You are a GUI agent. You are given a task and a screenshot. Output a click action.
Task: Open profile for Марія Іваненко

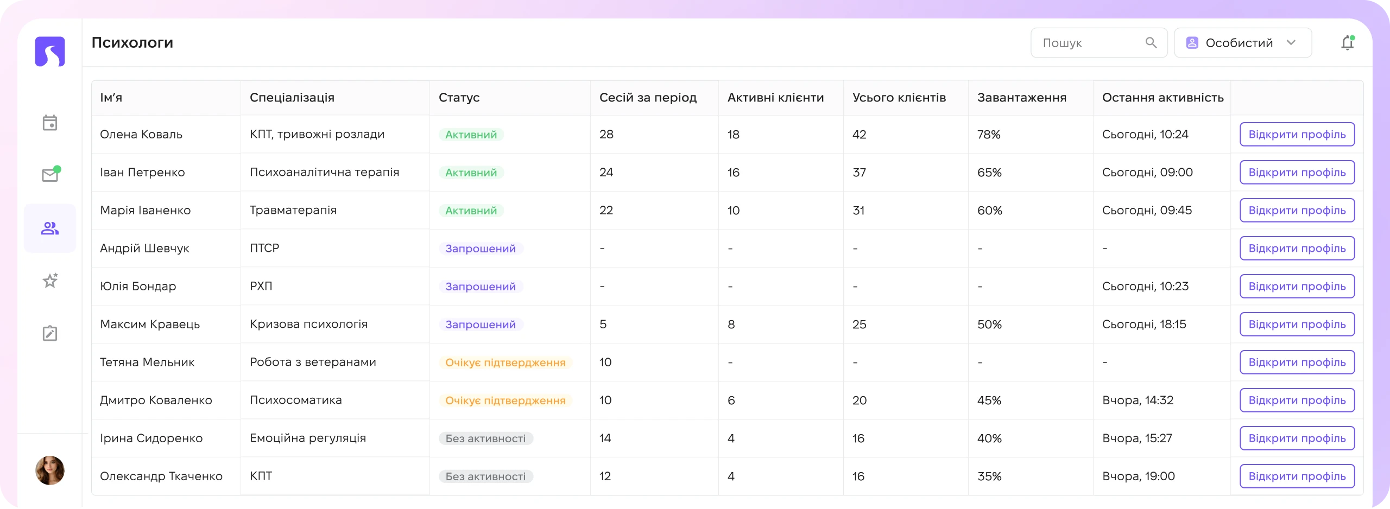(1297, 210)
